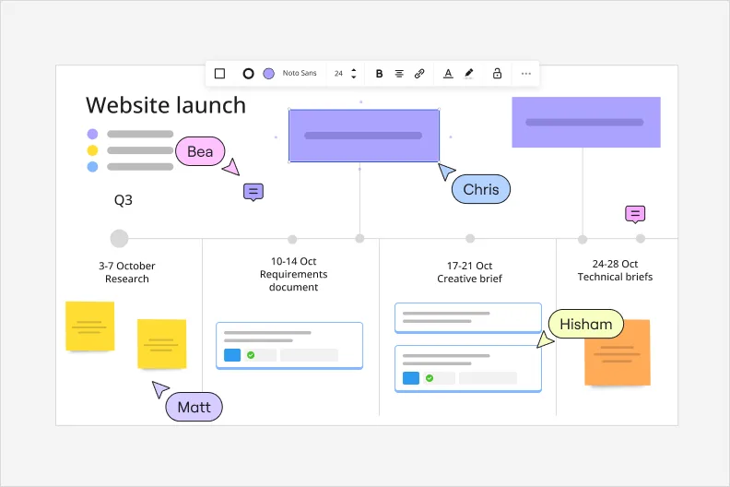Toggle the lock on selected shape

click(497, 74)
